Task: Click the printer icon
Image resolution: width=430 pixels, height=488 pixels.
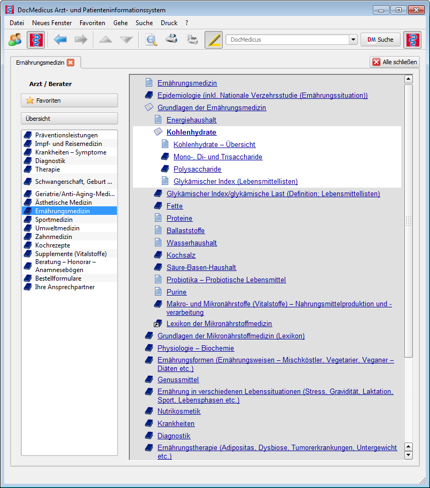Action: [171, 39]
